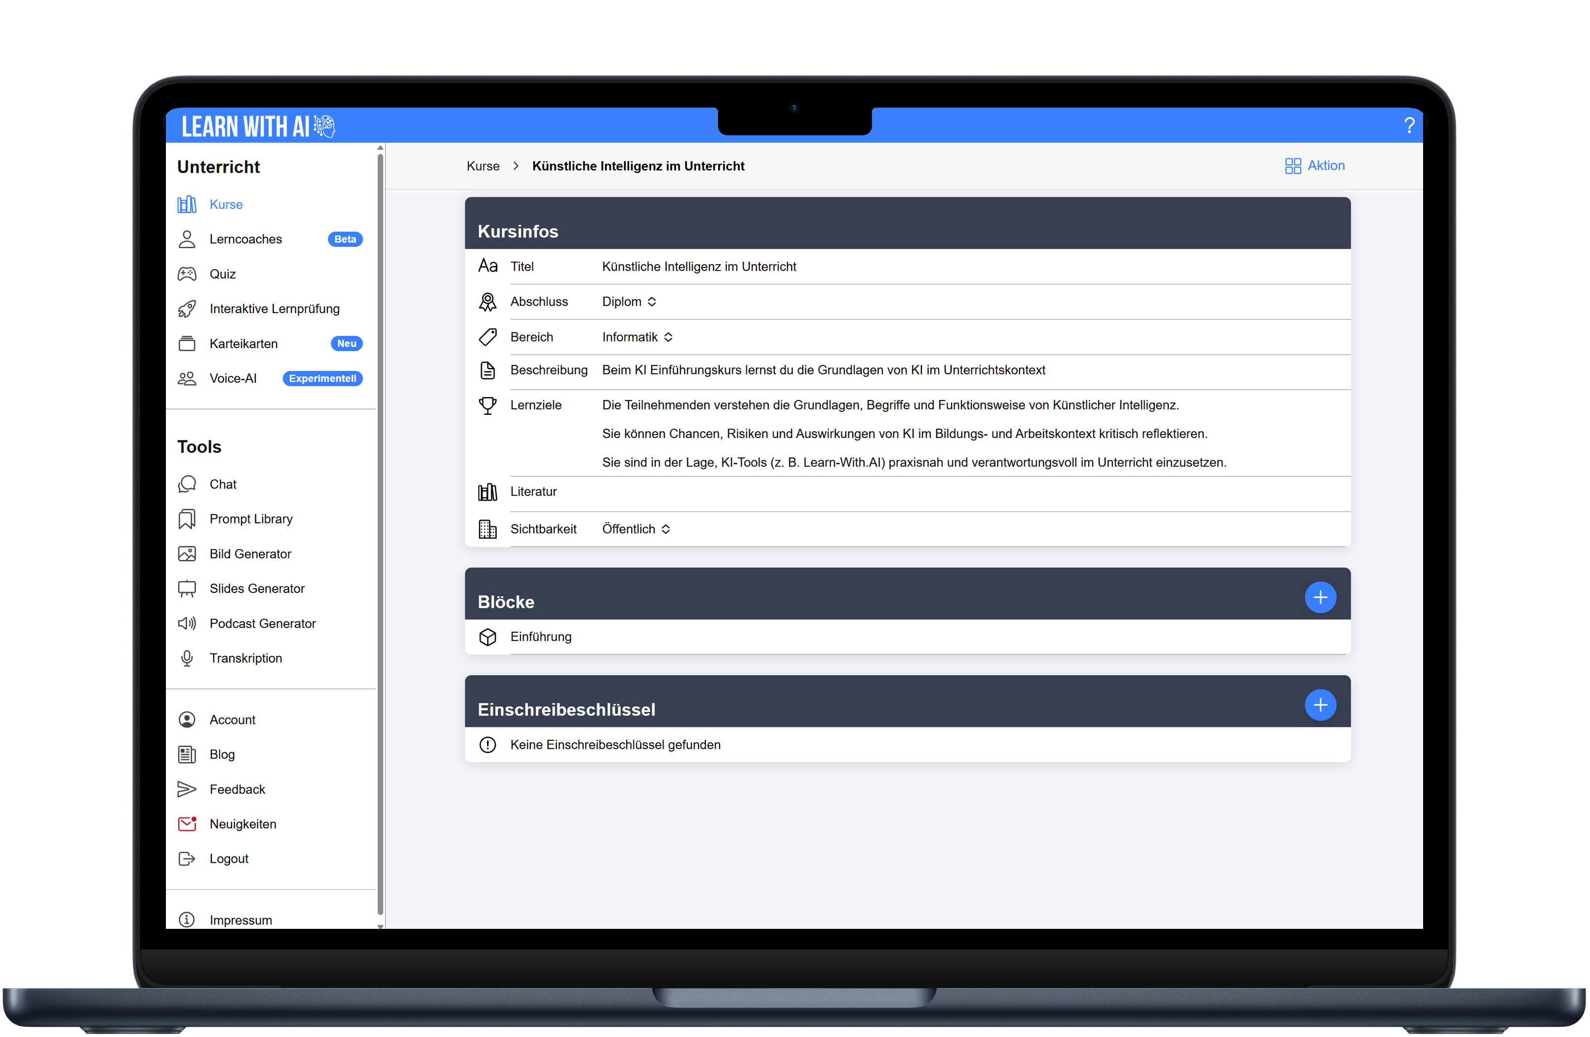Image resolution: width=1590 pixels, height=1037 pixels.
Task: Click the Interaktive Lernprüfung rocket icon
Action: [x=187, y=309]
